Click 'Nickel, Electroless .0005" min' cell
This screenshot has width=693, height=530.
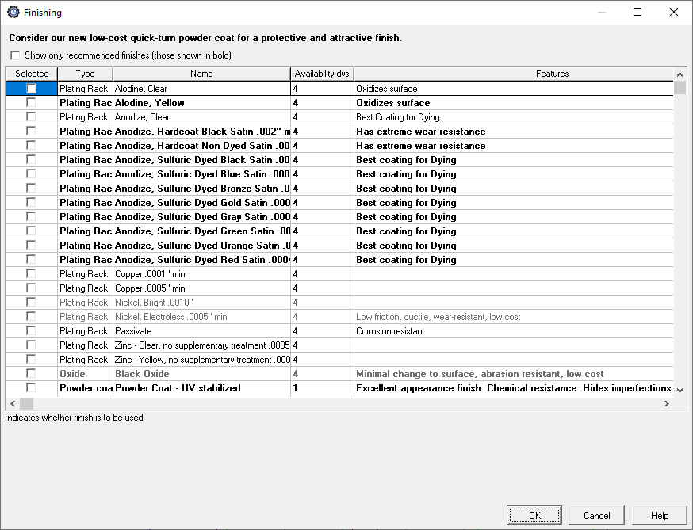[x=201, y=317]
